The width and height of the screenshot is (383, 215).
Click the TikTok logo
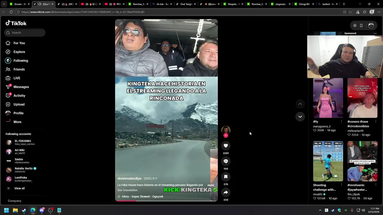click(x=16, y=23)
